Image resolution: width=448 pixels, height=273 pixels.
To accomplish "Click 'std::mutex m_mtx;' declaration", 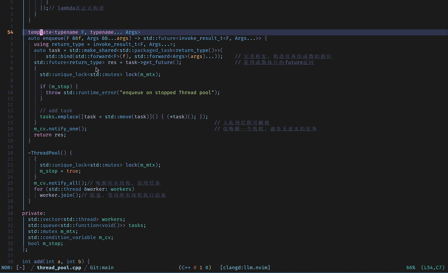I will [x=53, y=231].
